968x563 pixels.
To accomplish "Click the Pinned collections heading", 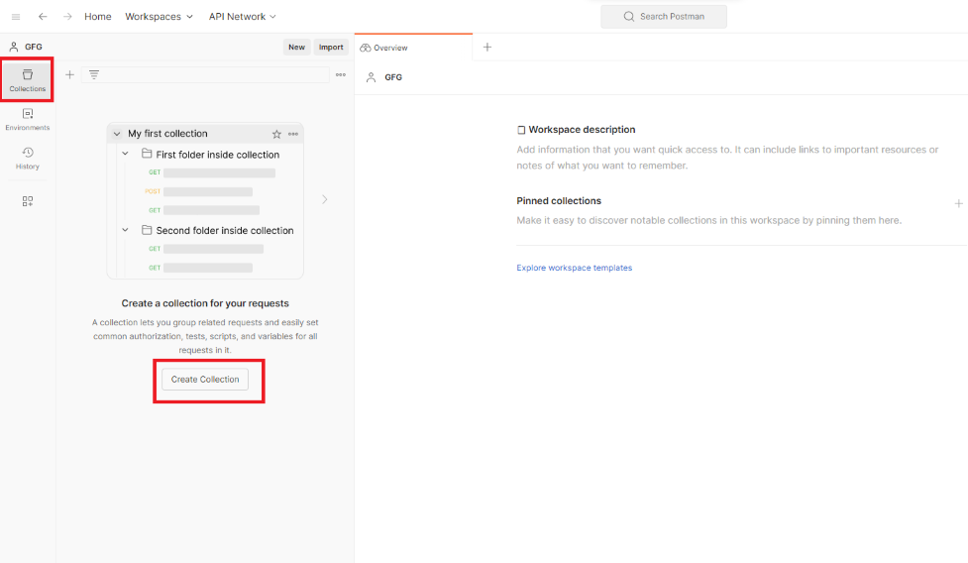I will (559, 200).
